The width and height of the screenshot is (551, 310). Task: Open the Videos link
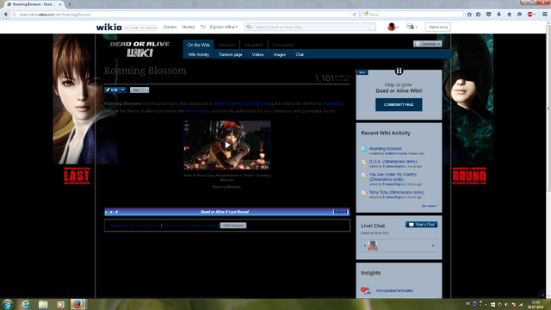[257, 55]
